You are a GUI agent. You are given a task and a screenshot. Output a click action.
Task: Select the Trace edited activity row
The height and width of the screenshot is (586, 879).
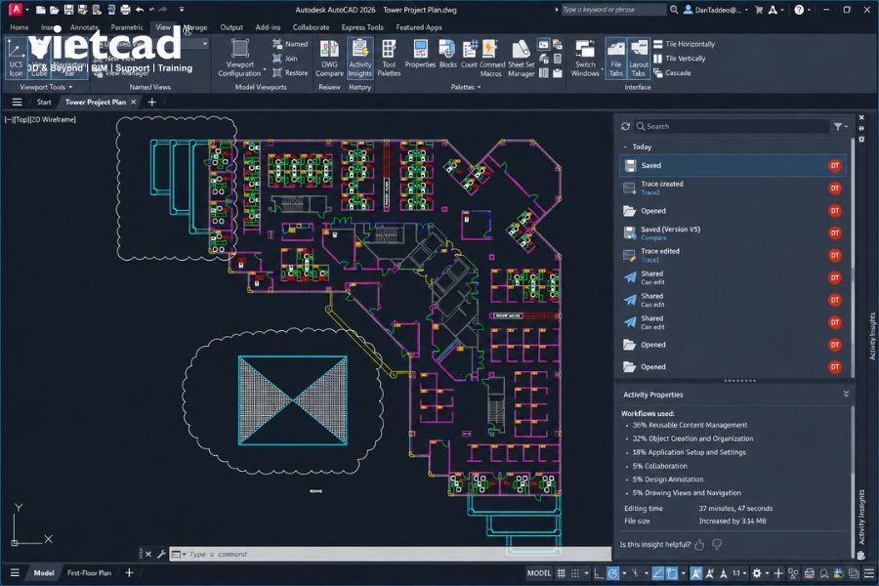(732, 255)
